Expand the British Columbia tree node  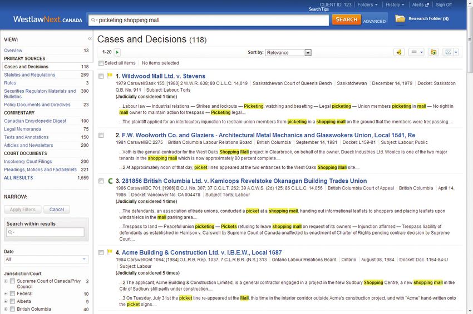(x=6, y=309)
